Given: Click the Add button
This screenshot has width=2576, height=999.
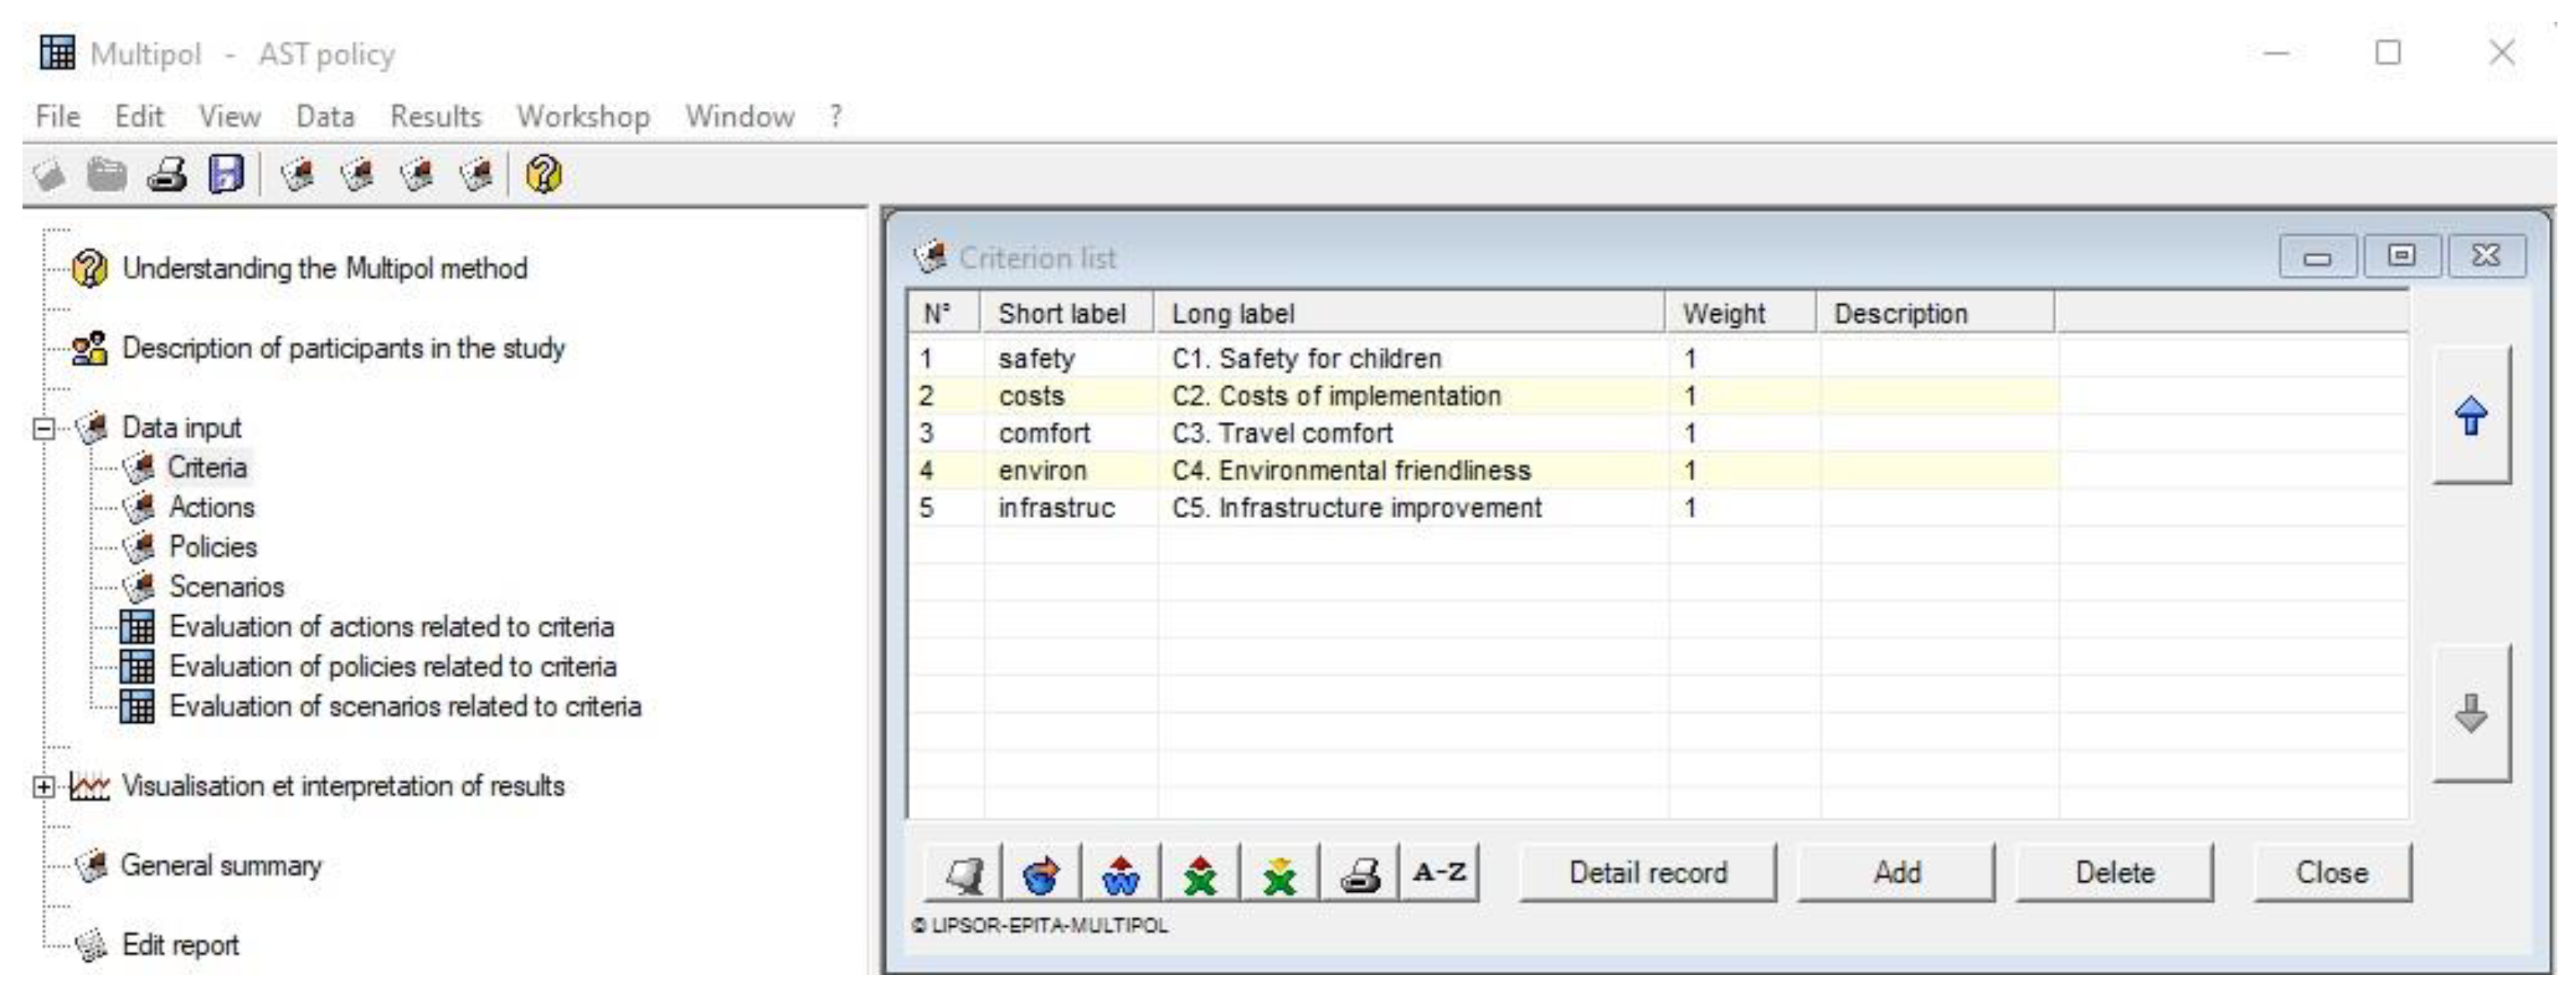Looking at the screenshot, I should (1896, 872).
